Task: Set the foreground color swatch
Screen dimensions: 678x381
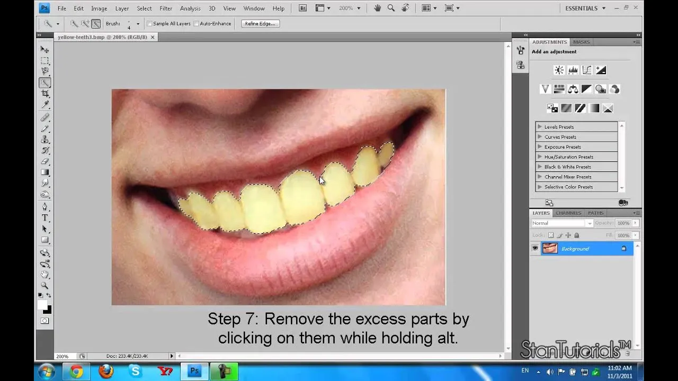Action: click(x=42, y=305)
